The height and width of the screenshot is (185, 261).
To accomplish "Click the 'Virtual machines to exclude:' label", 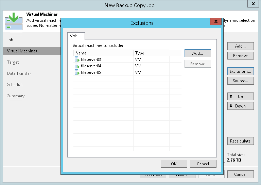I will pyautogui.click(x=98, y=46).
